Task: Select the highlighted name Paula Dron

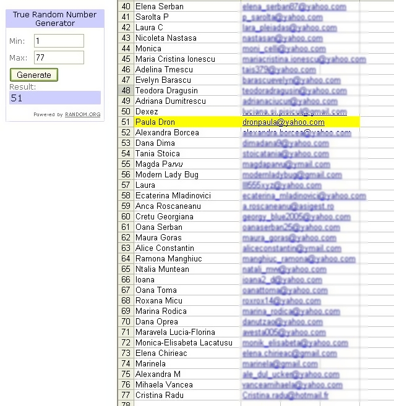Action: 155,122
